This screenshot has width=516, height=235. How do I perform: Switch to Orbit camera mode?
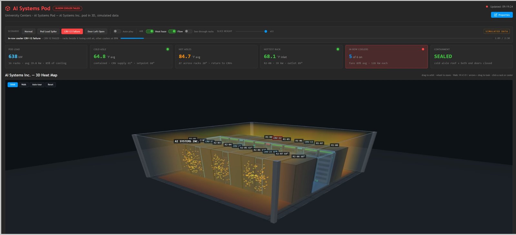tap(13, 85)
